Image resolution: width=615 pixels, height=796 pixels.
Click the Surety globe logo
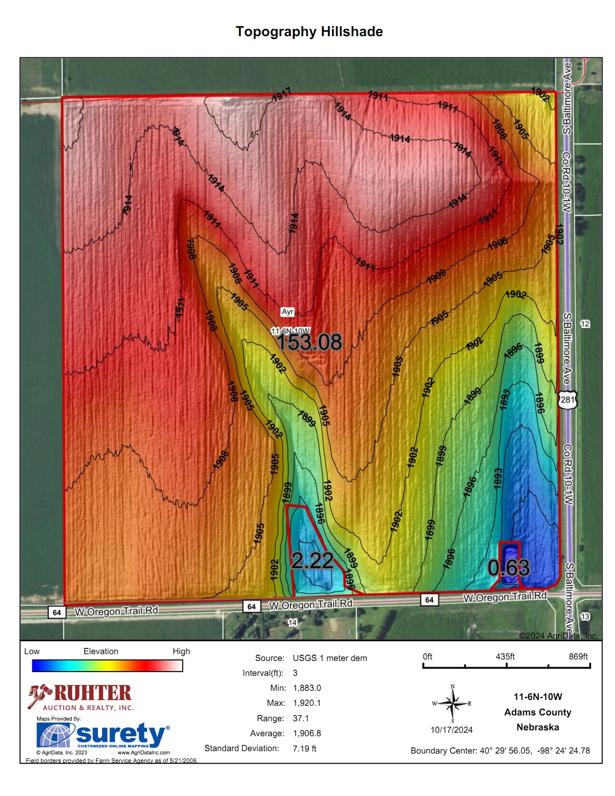point(55,735)
